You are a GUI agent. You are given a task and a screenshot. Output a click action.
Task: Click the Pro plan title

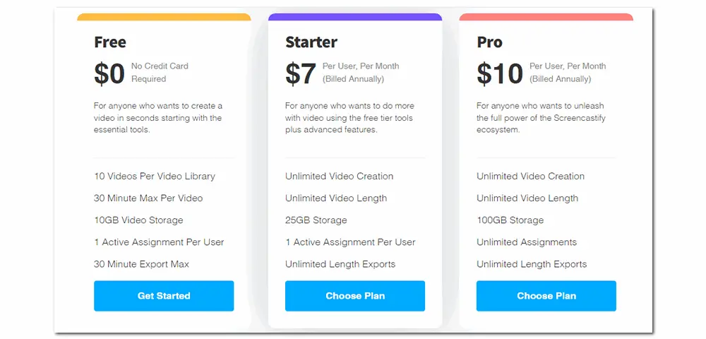tap(489, 42)
